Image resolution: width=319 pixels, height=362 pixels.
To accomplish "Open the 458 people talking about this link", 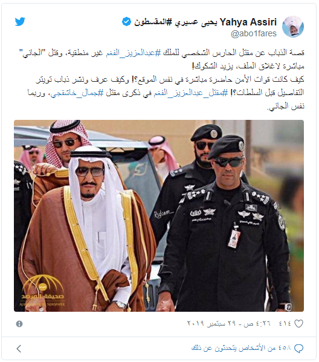I will [x=241, y=348].
